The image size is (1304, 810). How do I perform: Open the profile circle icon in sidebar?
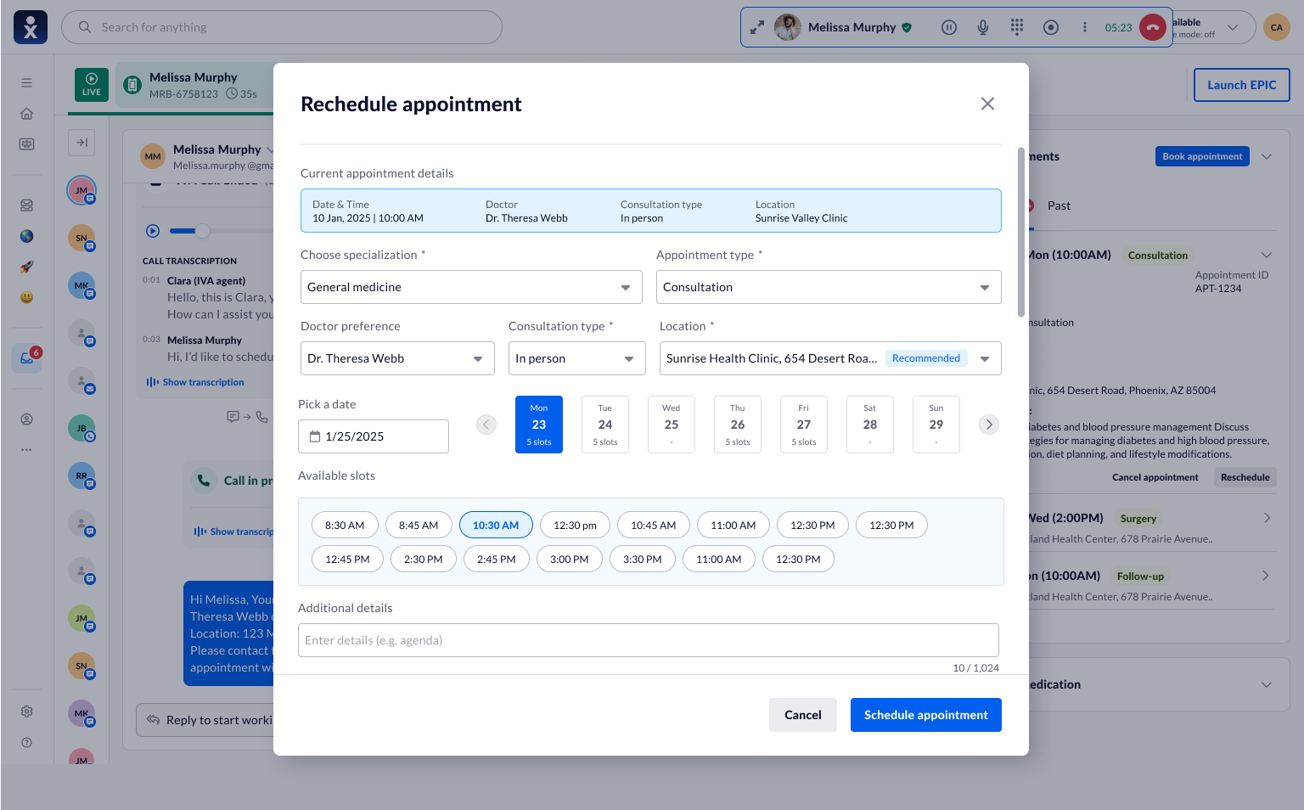point(27,419)
